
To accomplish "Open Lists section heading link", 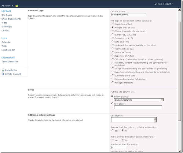I will tap(4, 38).
